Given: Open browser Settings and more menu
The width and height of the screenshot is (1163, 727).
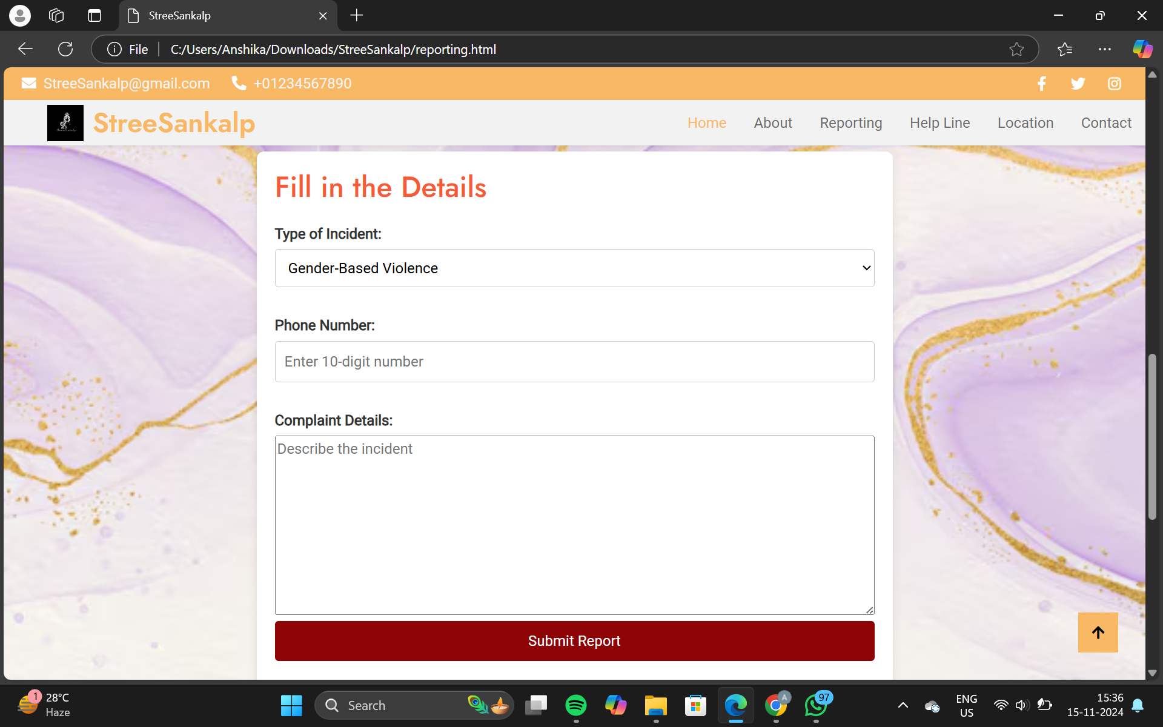Looking at the screenshot, I should [1104, 49].
